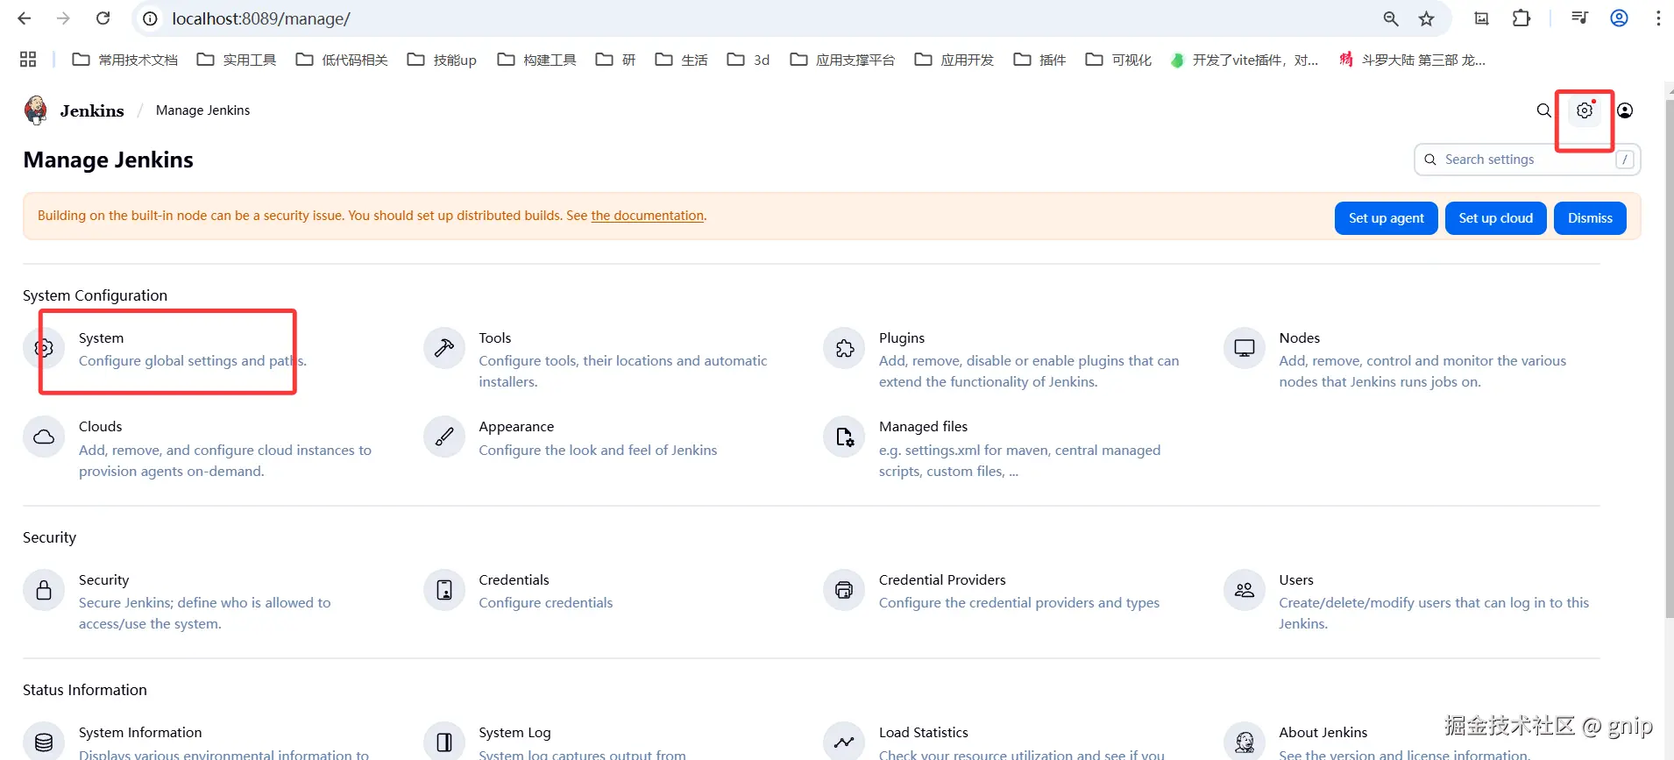Image resolution: width=1674 pixels, height=760 pixels.
Task: Open the Credential Providers link
Action: 942,580
